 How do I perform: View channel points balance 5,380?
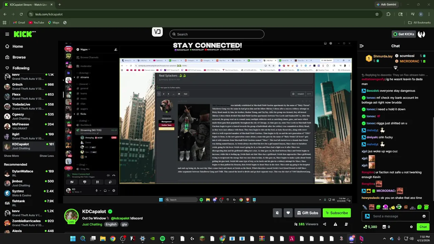coord(370,227)
